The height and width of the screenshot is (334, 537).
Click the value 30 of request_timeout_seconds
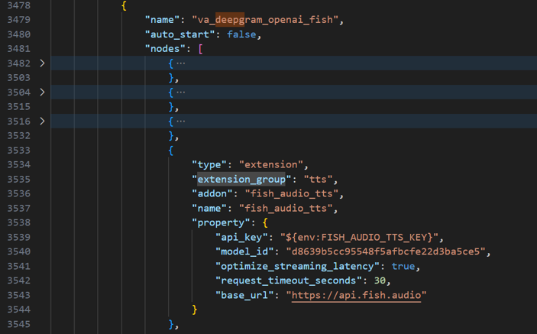click(x=380, y=280)
